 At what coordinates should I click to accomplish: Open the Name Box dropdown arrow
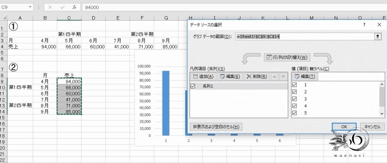pyautogui.click(x=30, y=7)
